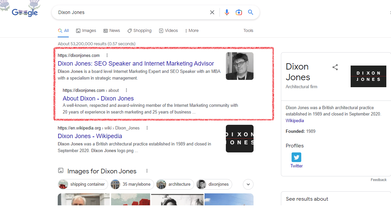Switch to the Shopping tab

[x=139, y=31]
